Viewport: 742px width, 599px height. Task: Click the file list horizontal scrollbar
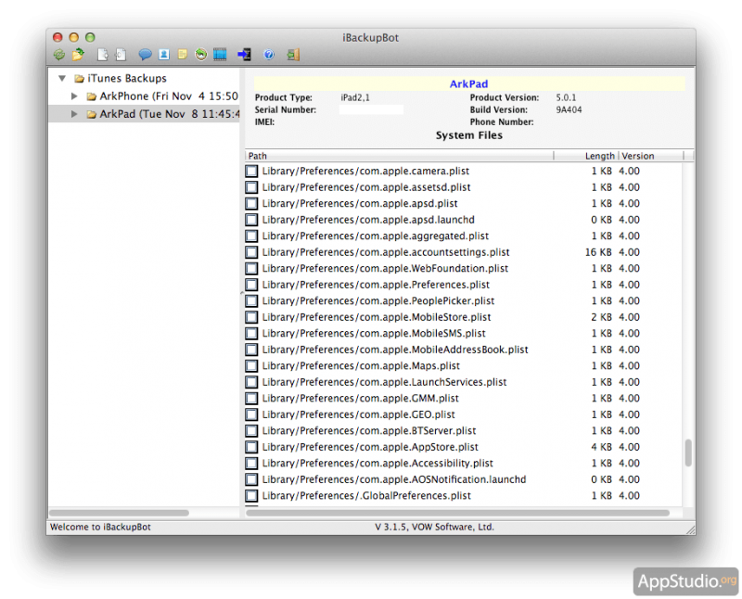457,514
